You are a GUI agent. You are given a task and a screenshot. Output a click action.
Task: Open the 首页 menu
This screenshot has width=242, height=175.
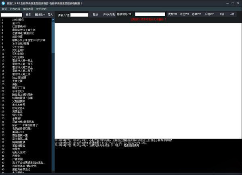(x=4, y=9)
